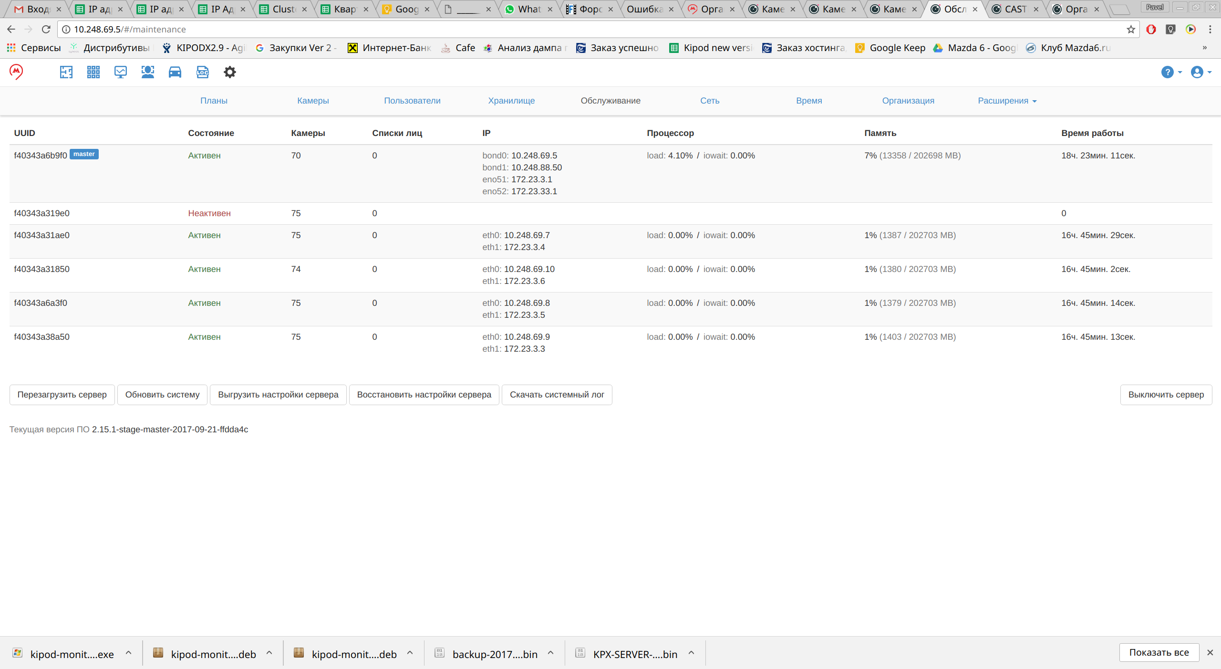Switch to the Планы tab
This screenshot has height=669, width=1221.
point(214,101)
